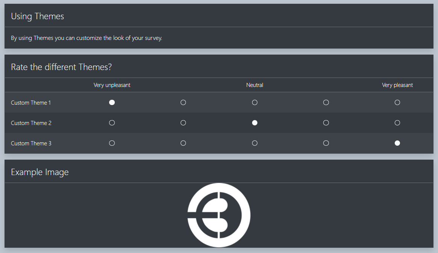Image resolution: width=438 pixels, height=253 pixels.
Task: Reselect the Neutral rating for Custom Theme 2
Action: coord(255,122)
